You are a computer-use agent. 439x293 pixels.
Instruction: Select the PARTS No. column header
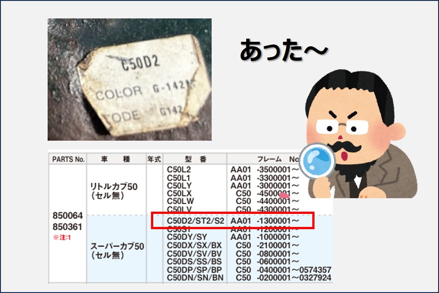pyautogui.click(x=68, y=159)
